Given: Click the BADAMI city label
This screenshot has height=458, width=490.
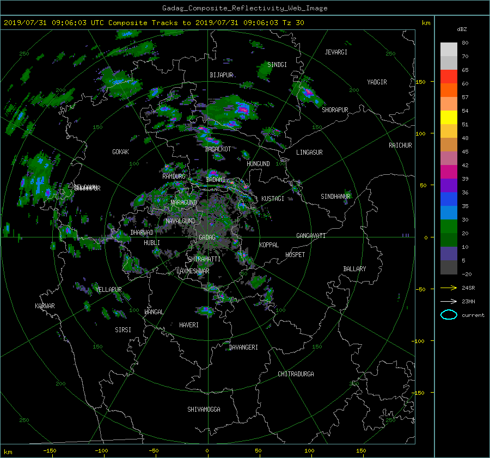Looking at the screenshot, I should [216, 180].
